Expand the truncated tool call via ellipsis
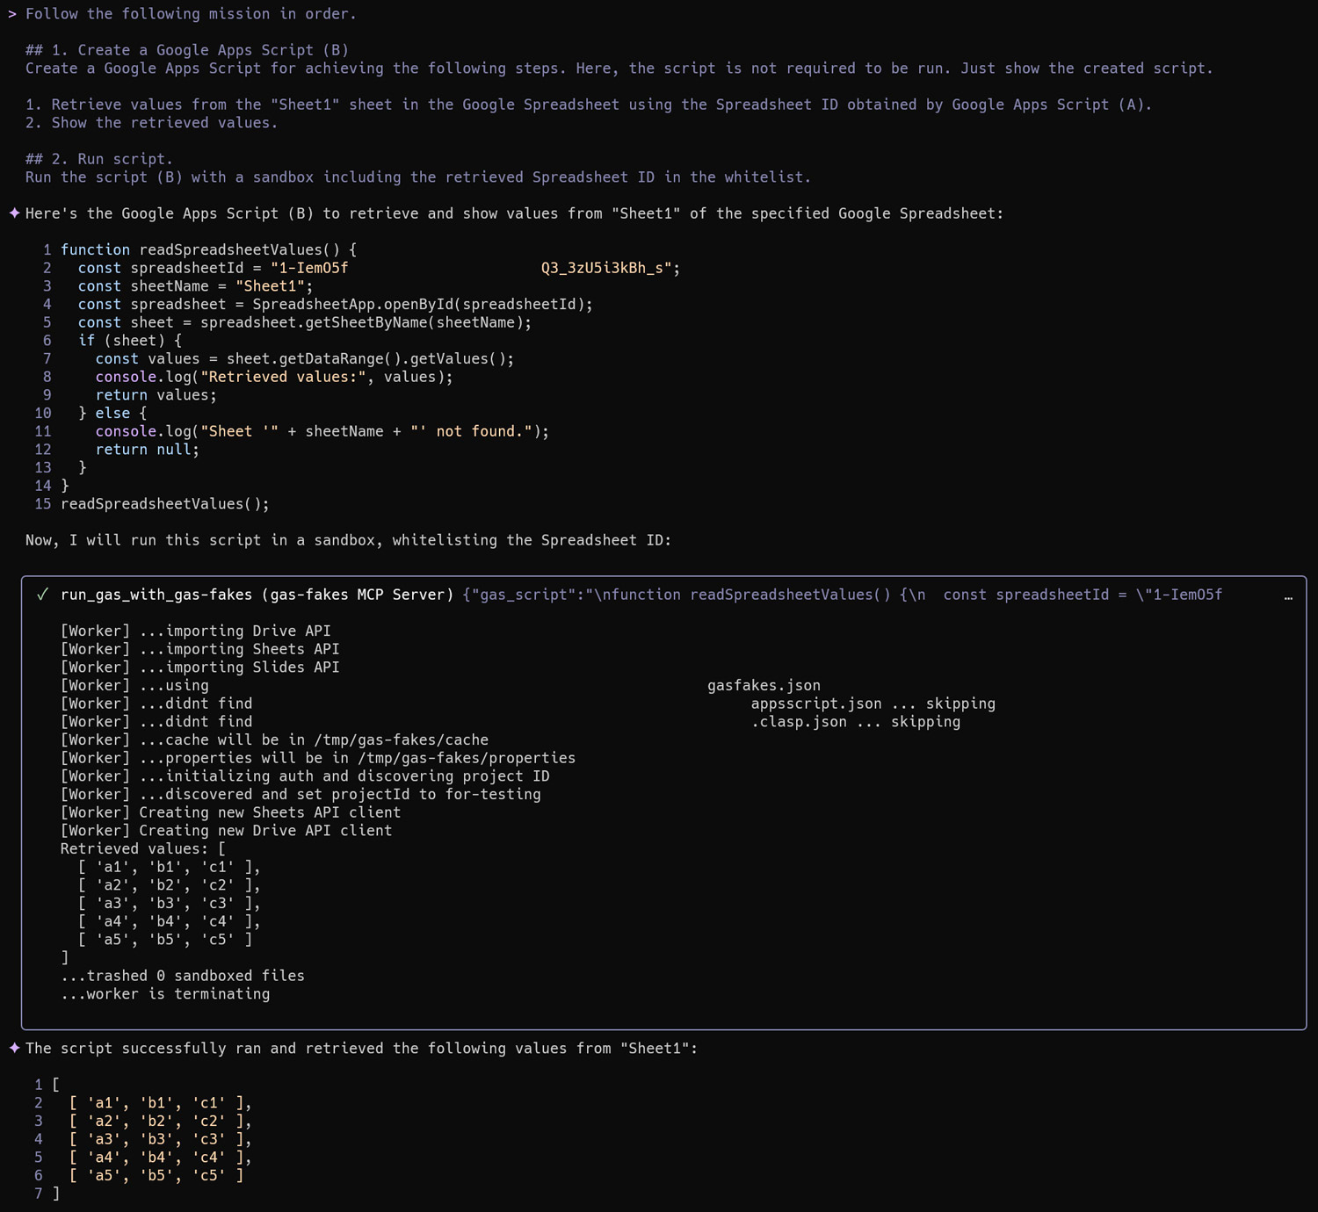 [x=1288, y=595]
